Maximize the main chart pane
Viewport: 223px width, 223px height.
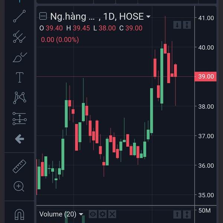pos(187,25)
